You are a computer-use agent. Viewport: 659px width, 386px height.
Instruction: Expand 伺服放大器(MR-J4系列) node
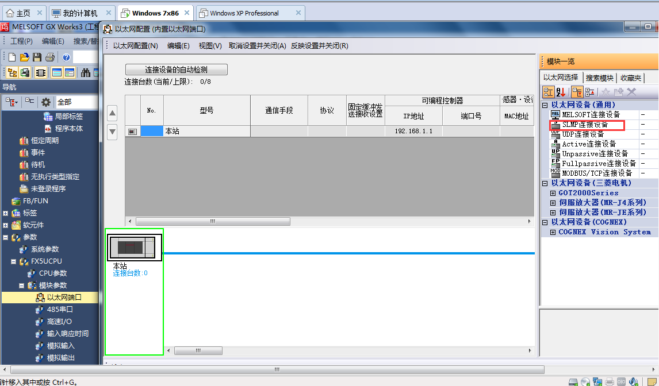553,203
